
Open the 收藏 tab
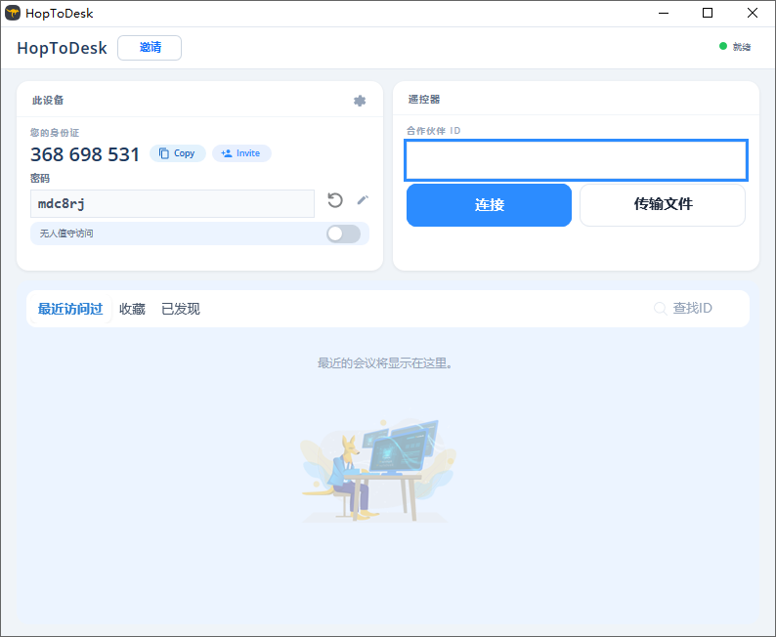tap(132, 309)
